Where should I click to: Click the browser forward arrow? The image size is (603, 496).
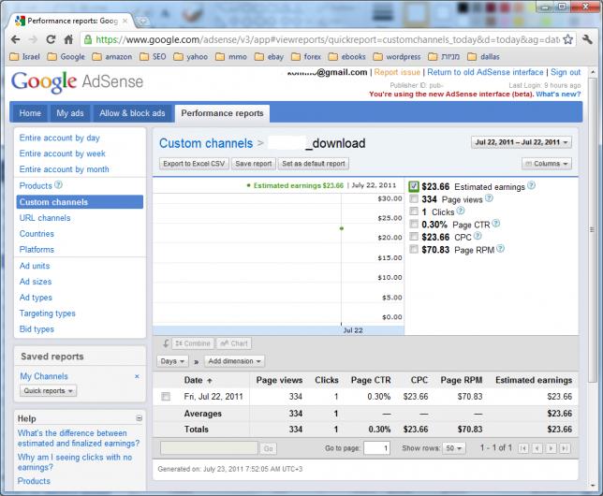[34, 39]
